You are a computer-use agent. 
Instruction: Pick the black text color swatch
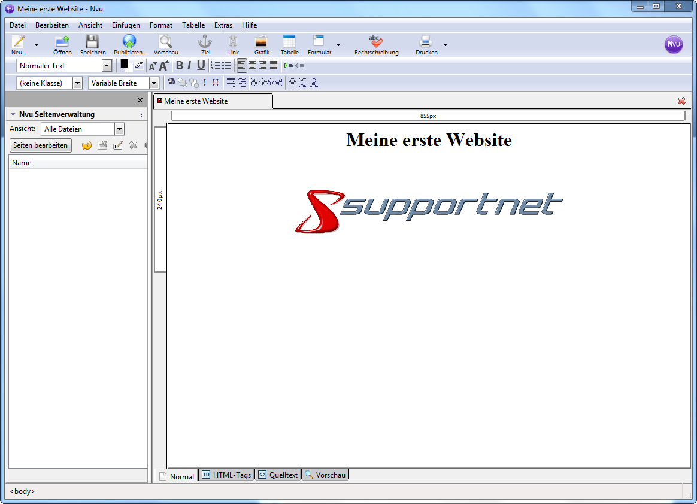[x=125, y=64]
